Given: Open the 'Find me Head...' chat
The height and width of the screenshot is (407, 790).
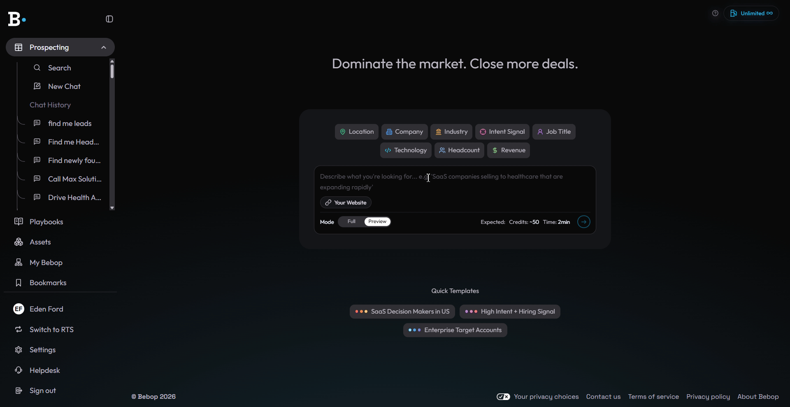Looking at the screenshot, I should point(73,142).
